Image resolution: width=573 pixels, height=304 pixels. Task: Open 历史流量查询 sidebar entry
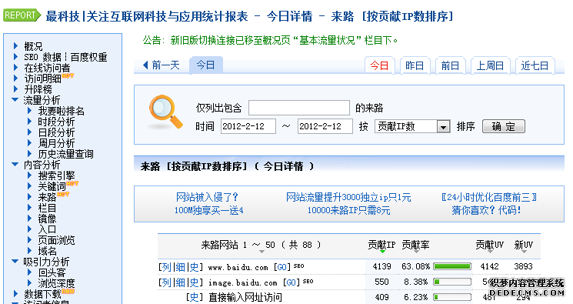(x=66, y=154)
